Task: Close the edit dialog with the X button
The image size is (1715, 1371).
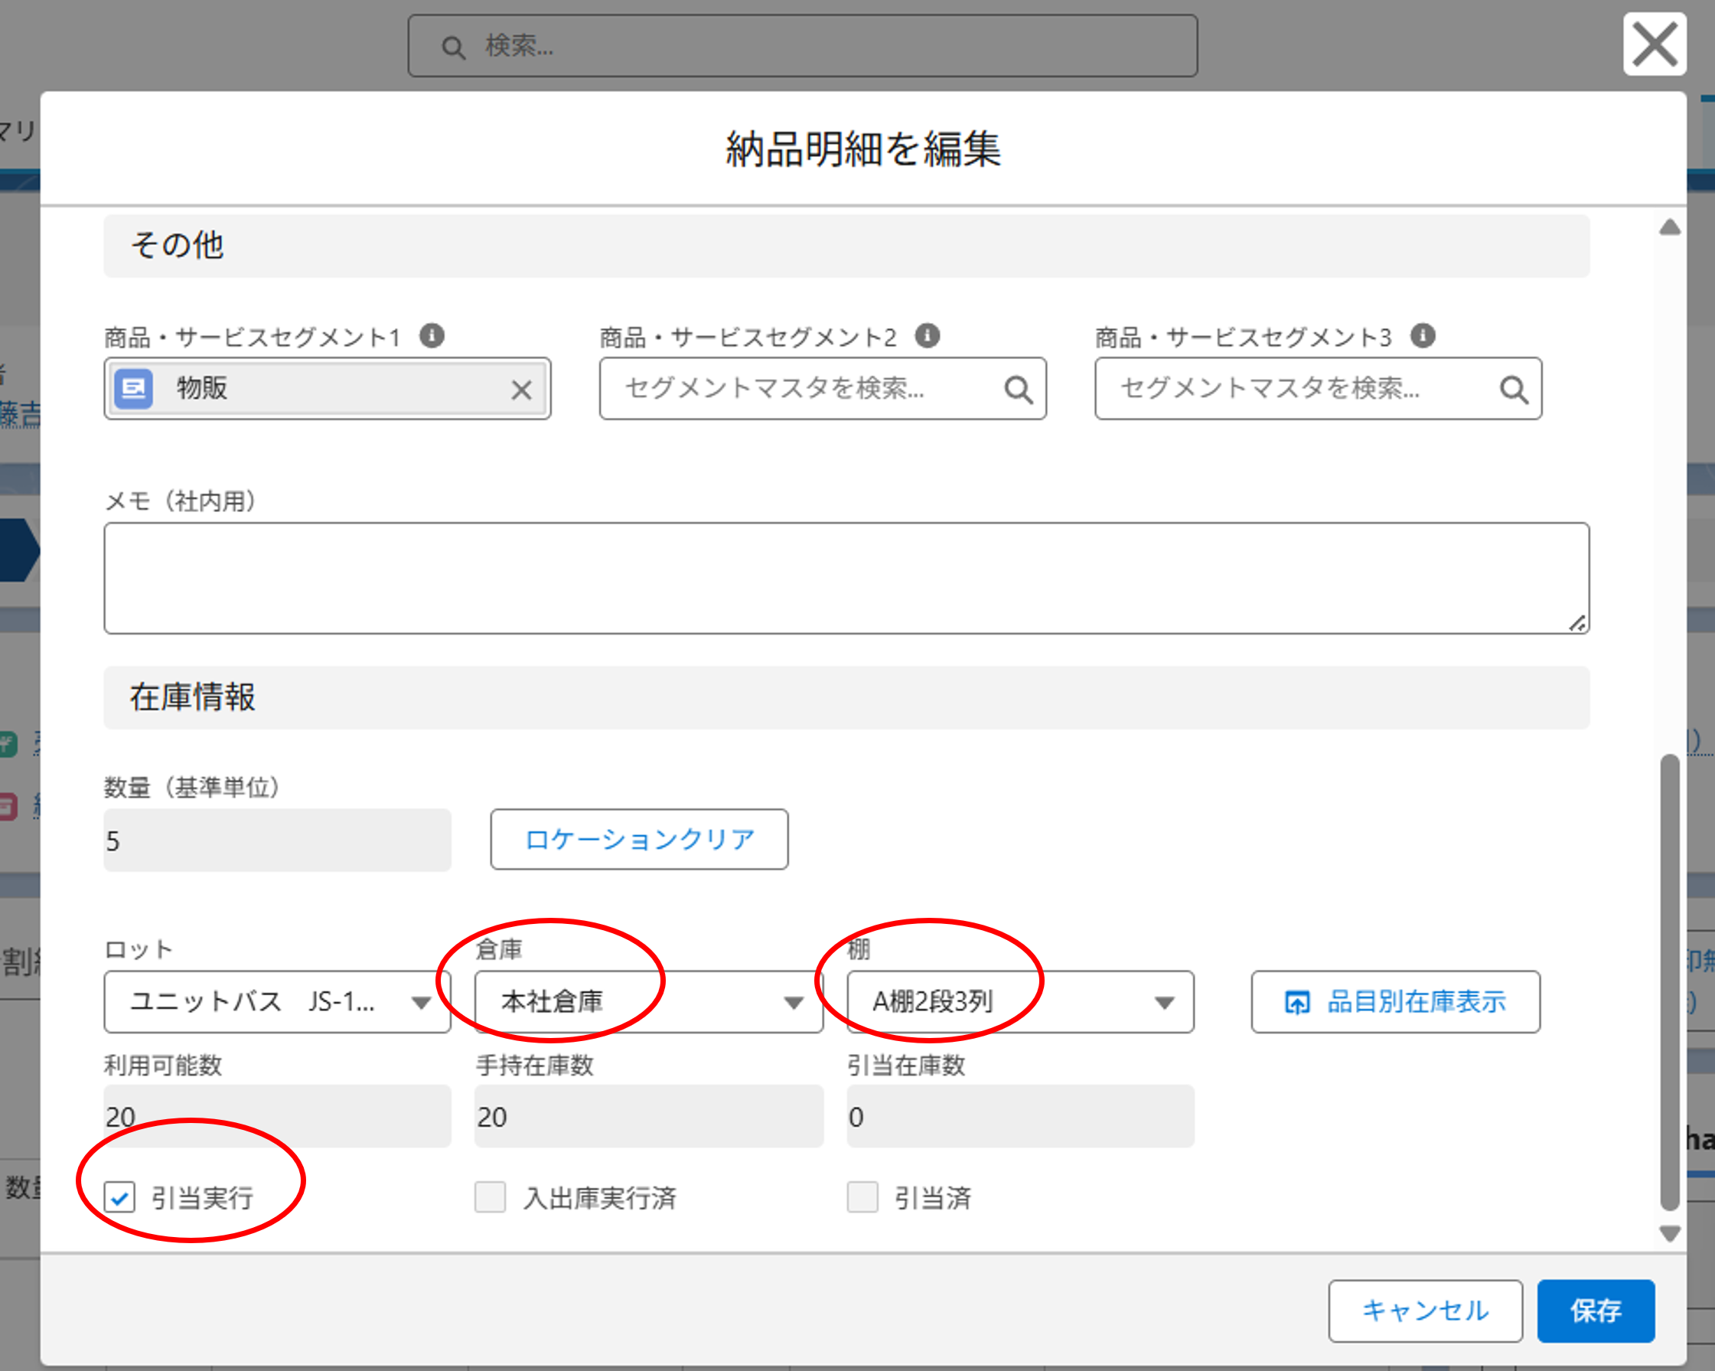Action: (1655, 44)
